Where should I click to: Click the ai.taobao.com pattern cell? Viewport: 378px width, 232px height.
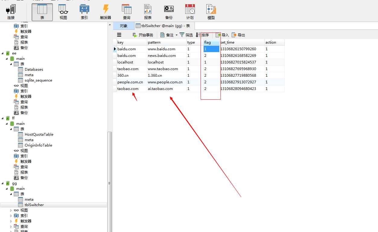pyautogui.click(x=167, y=89)
